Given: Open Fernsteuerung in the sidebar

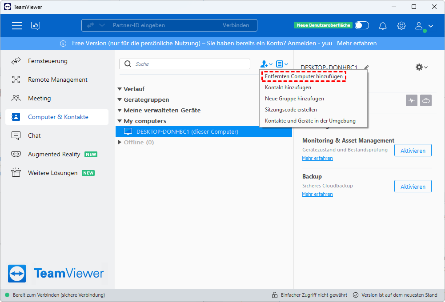Looking at the screenshot, I should [x=48, y=61].
